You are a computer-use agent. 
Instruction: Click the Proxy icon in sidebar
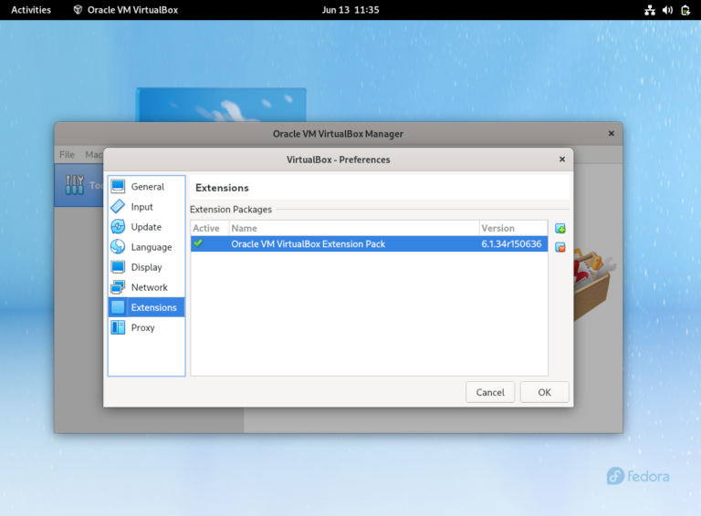(118, 327)
